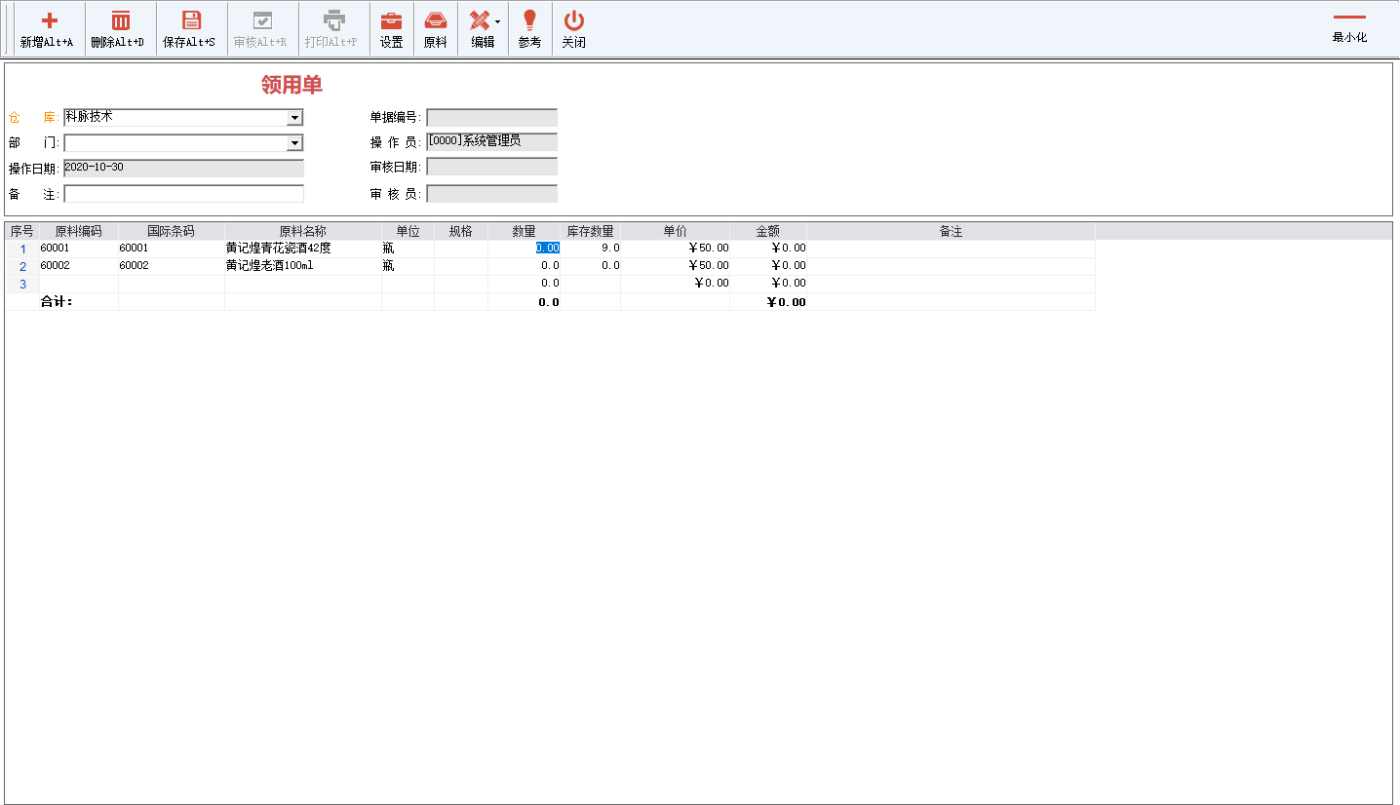Click the 序号 column header
Image resolution: width=1400 pixels, height=805 pixels.
[21, 231]
